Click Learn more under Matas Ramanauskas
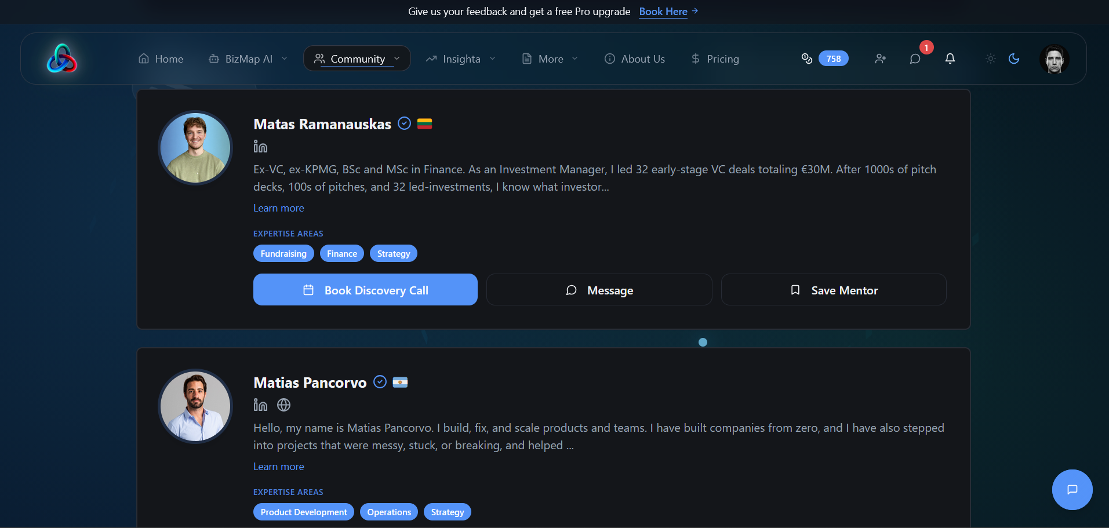The width and height of the screenshot is (1109, 528). [x=278, y=208]
